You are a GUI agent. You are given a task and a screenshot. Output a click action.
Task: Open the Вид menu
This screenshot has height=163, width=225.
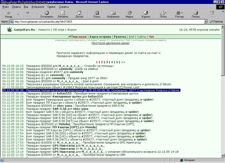click(x=26, y=7)
